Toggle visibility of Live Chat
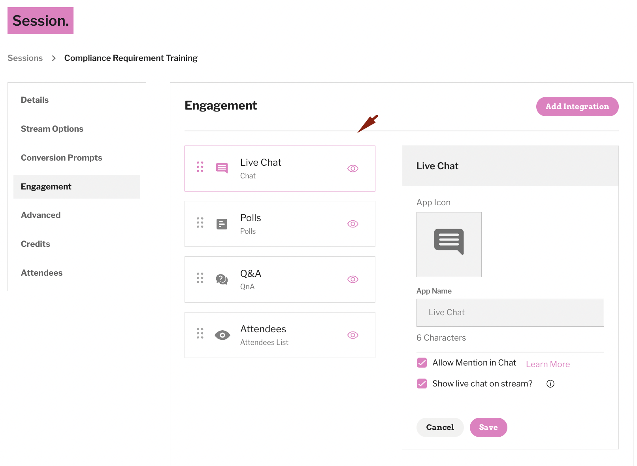 (353, 169)
